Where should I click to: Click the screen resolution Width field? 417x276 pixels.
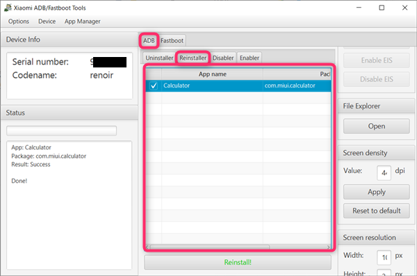pyautogui.click(x=384, y=257)
